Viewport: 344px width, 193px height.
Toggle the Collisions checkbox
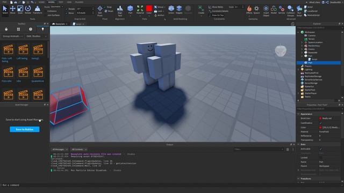pos(45,11)
